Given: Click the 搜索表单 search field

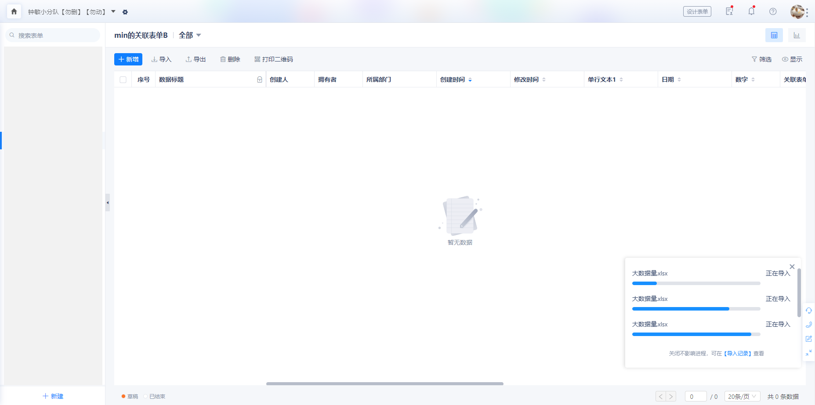Looking at the screenshot, I should (53, 35).
